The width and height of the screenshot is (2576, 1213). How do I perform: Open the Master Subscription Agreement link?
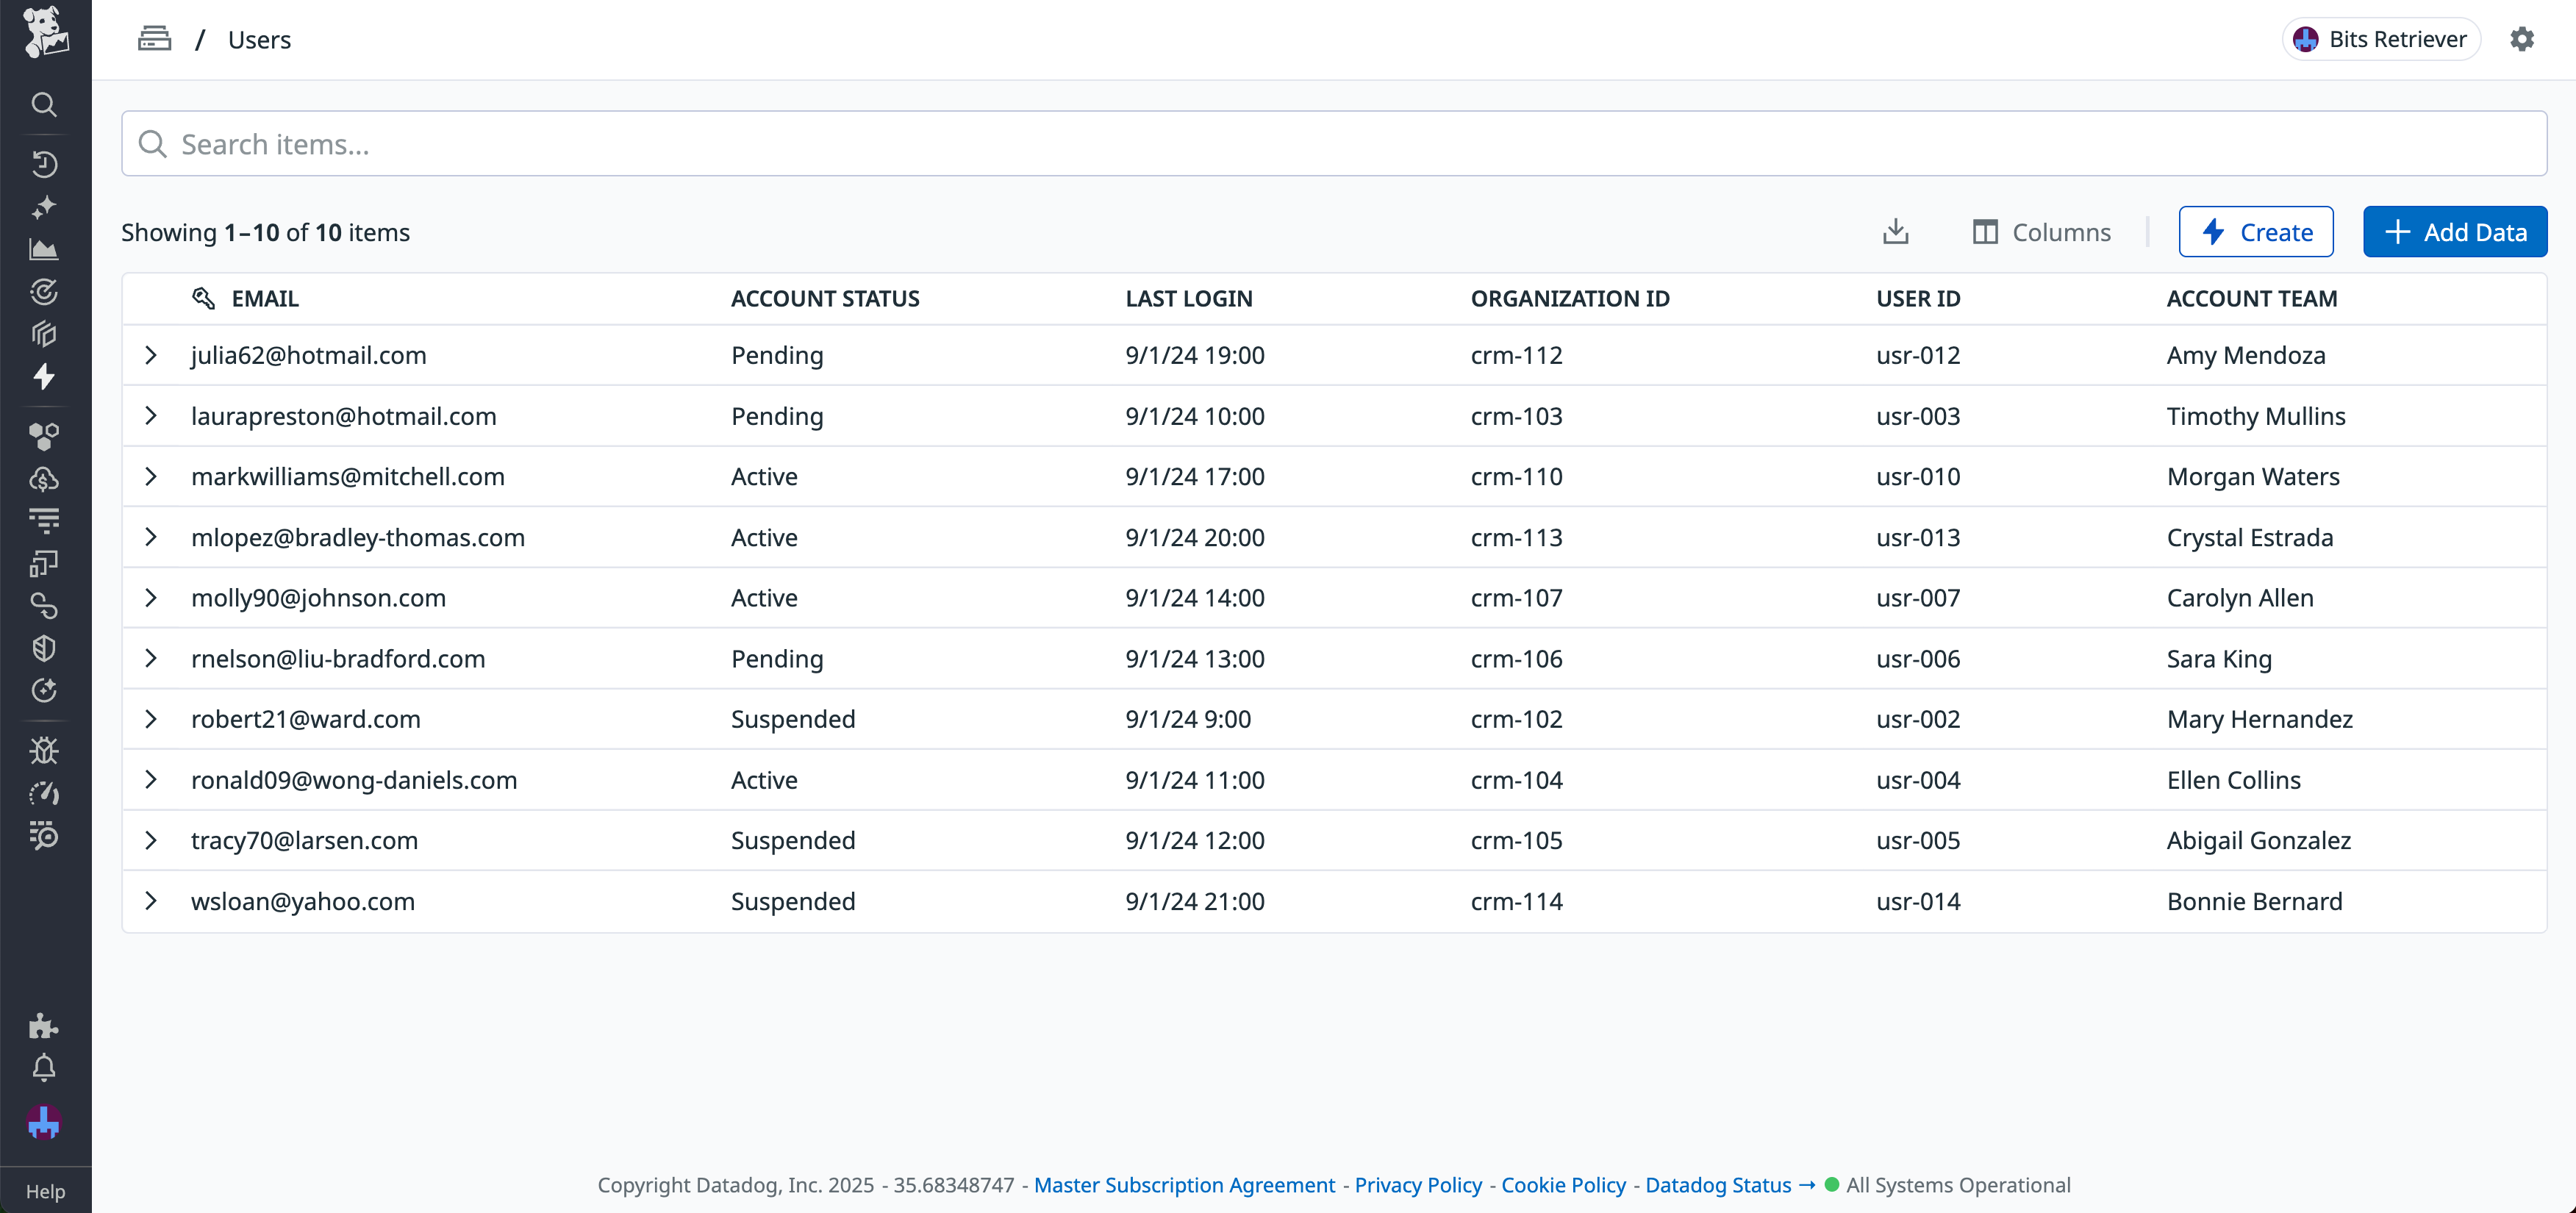tap(1185, 1185)
